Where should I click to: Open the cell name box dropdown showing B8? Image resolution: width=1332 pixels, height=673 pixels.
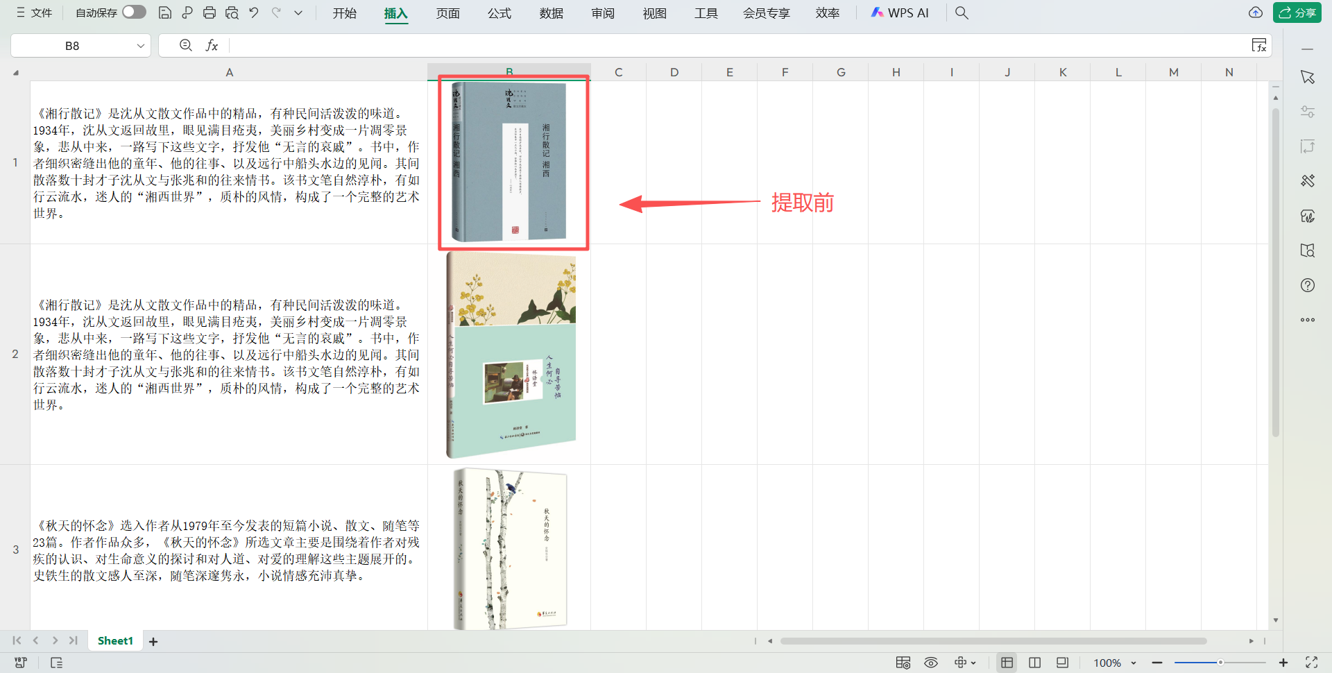click(x=141, y=45)
